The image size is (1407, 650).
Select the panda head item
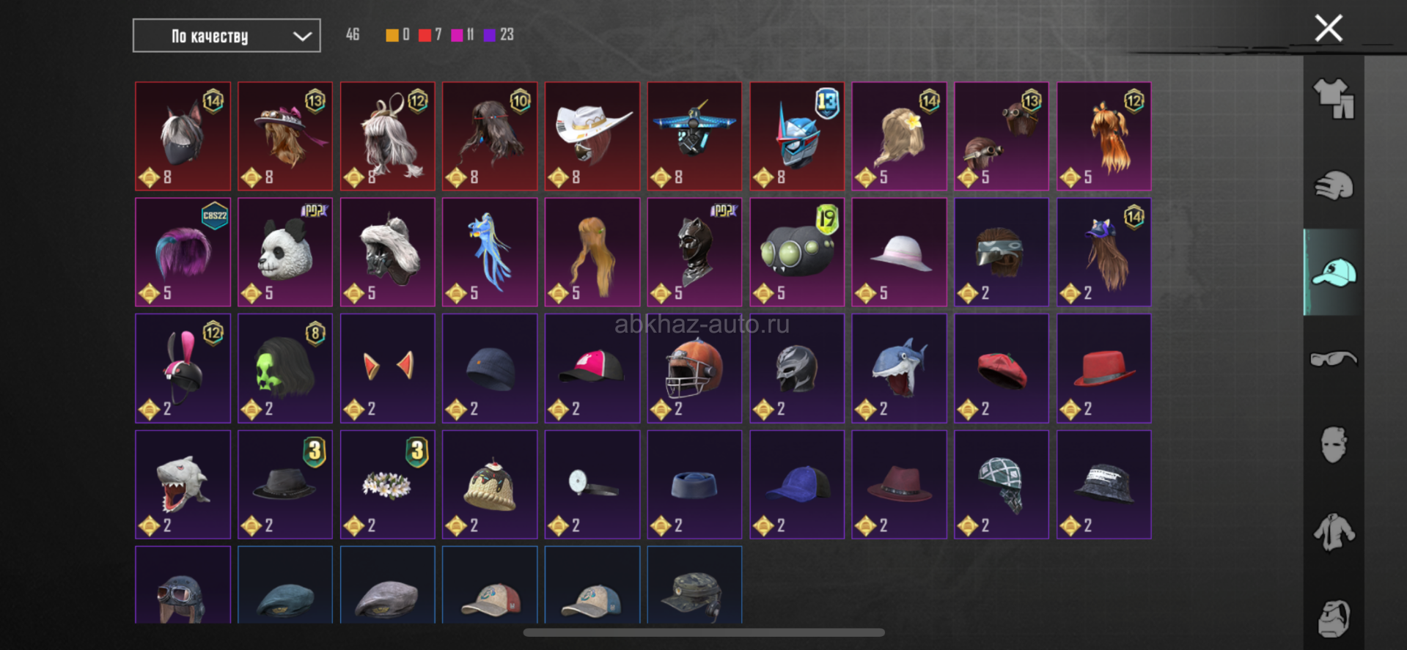(x=285, y=252)
